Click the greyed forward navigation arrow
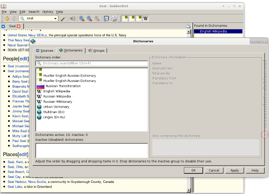The image size is (269, 194). [14, 18]
